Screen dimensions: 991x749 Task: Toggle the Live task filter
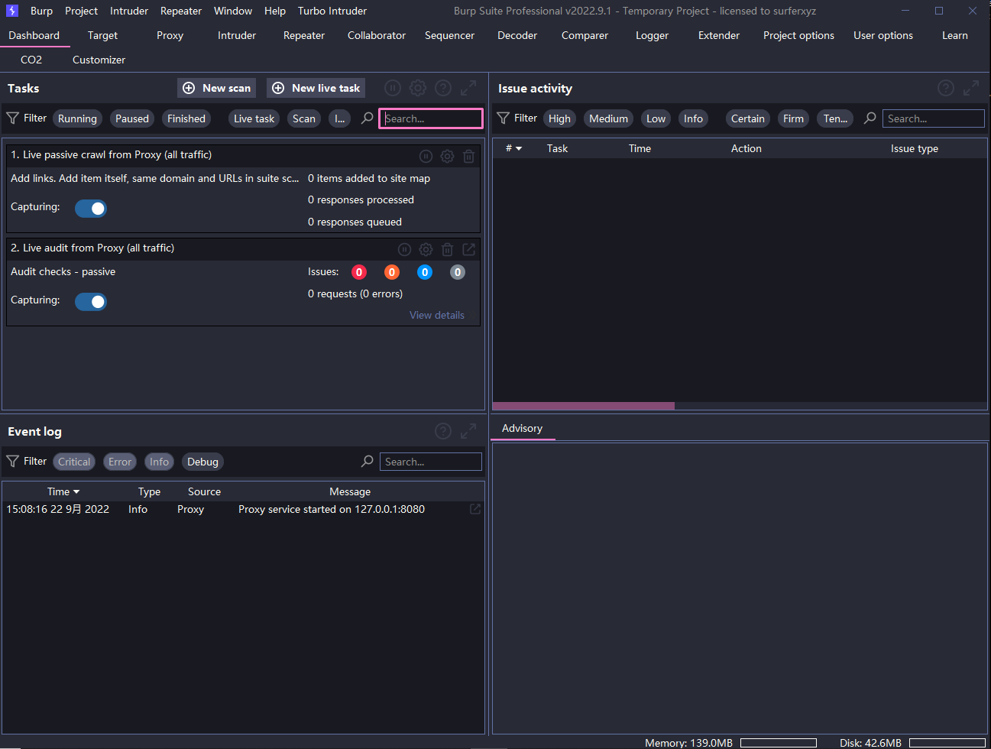pyautogui.click(x=254, y=118)
